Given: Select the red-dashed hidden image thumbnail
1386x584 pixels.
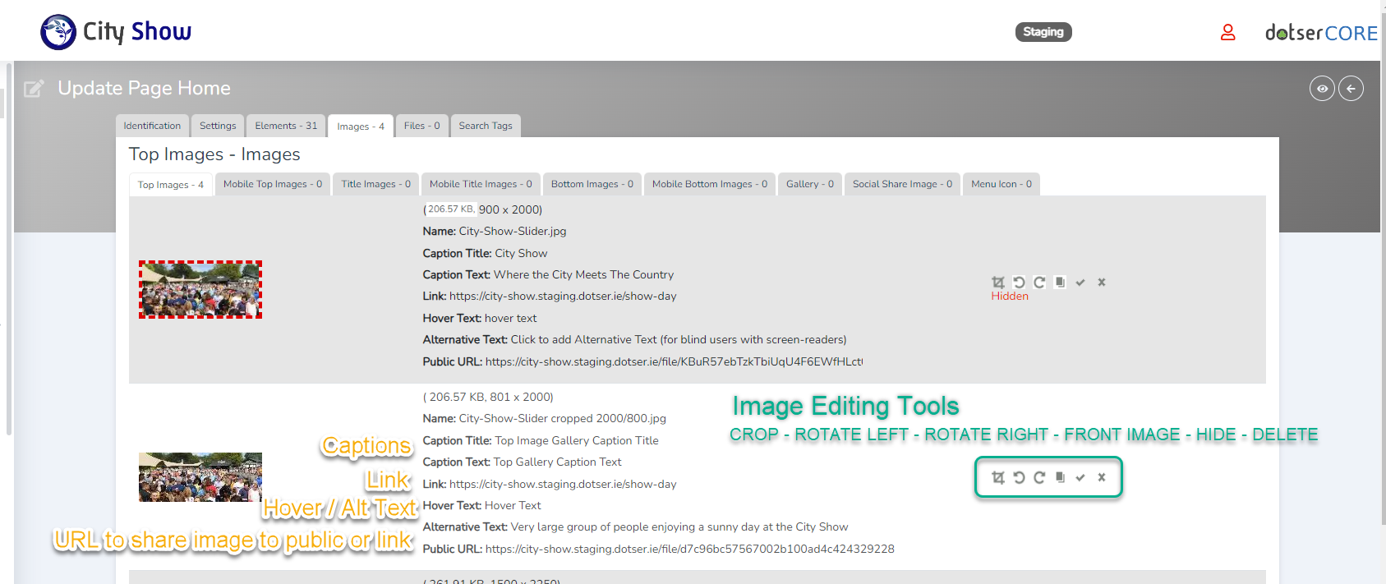Looking at the screenshot, I should pos(200,290).
